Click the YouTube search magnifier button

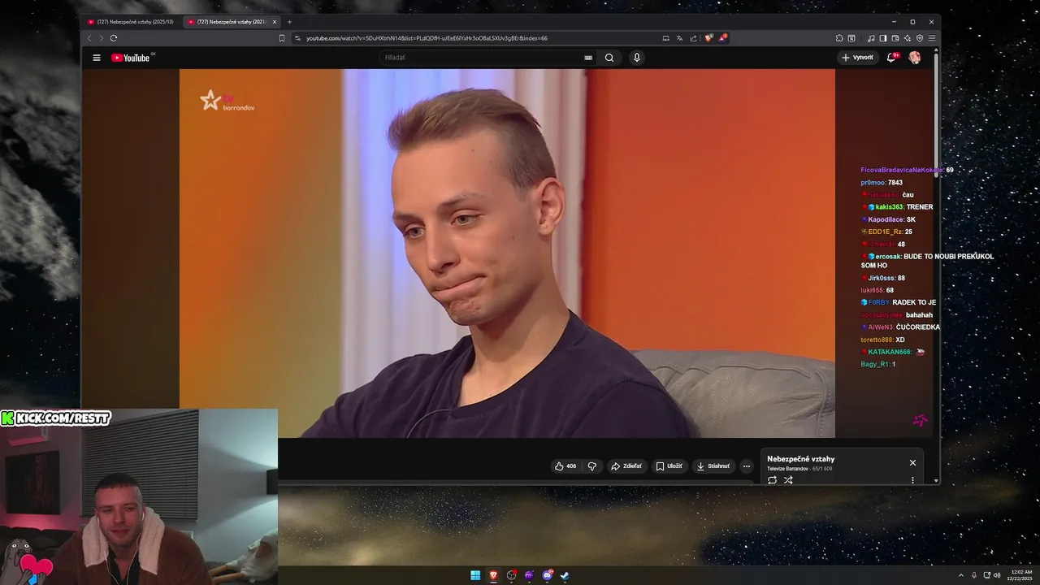[x=609, y=58]
